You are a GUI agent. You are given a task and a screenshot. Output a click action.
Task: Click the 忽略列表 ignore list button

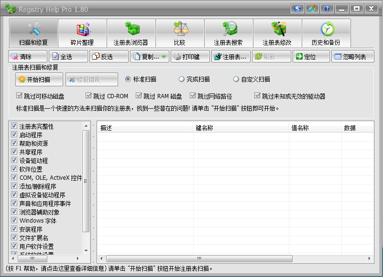click(352, 57)
